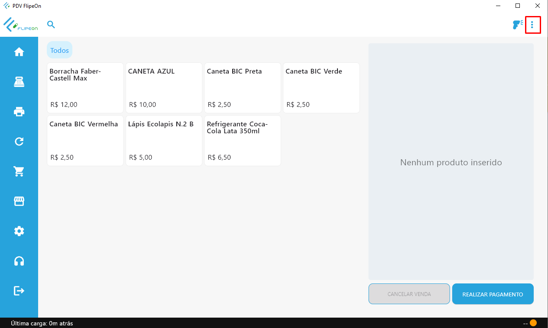Open settings gear in sidebar
The height and width of the screenshot is (328, 548).
pyautogui.click(x=19, y=231)
